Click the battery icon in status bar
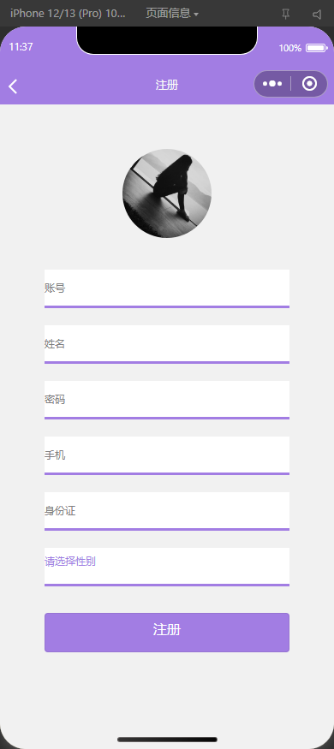This screenshot has height=749, width=334. [316, 48]
